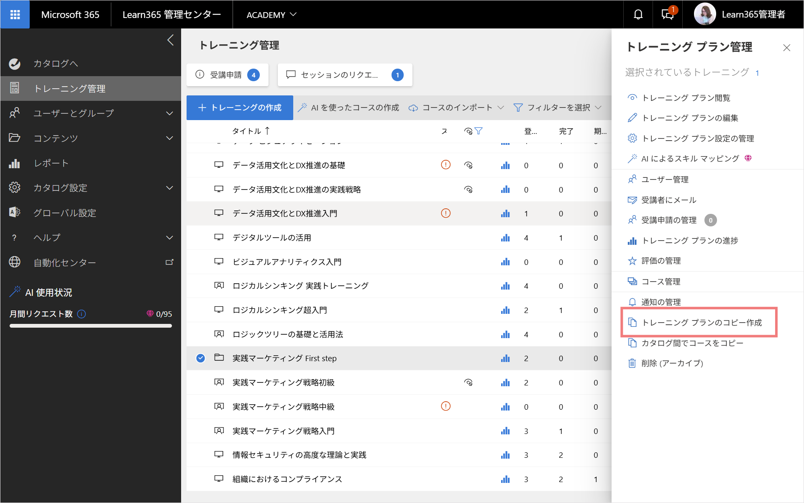This screenshot has width=804, height=503.
Task: Click the Learn365管理者 profile avatar
Action: [705, 14]
